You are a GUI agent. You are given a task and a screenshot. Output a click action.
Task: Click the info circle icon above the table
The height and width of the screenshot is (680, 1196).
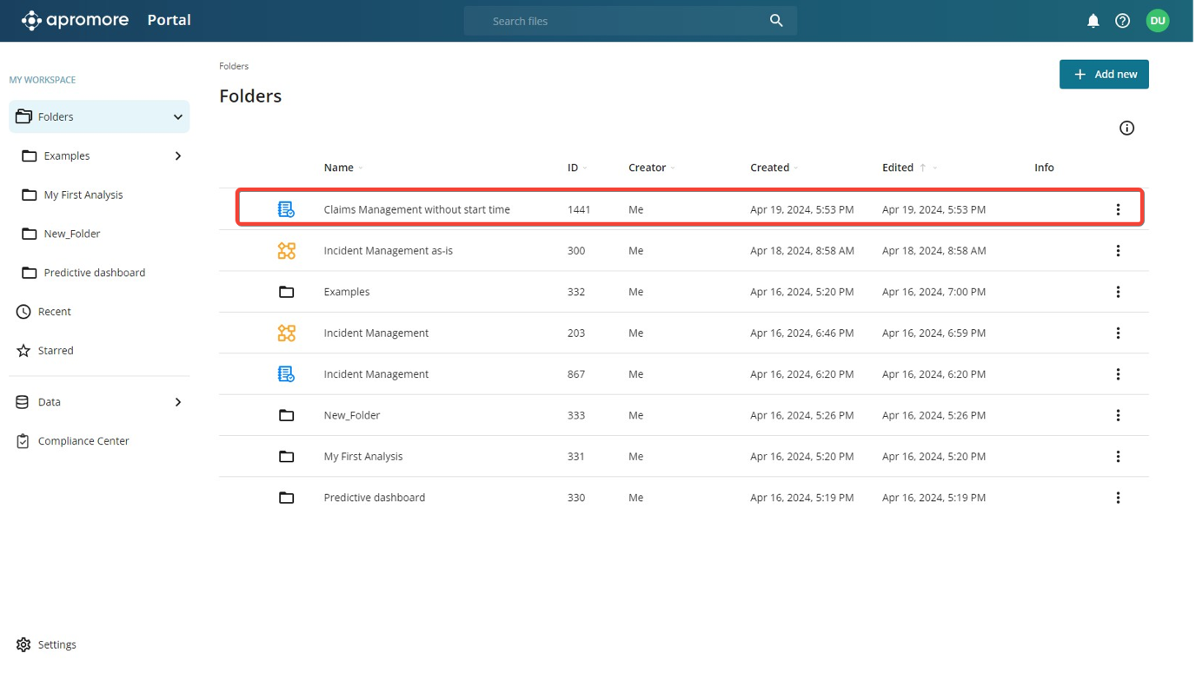1126,129
